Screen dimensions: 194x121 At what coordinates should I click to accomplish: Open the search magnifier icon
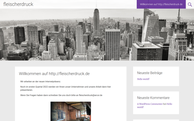point(190,5)
